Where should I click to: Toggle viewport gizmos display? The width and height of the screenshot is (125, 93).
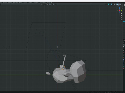pos(109,4)
